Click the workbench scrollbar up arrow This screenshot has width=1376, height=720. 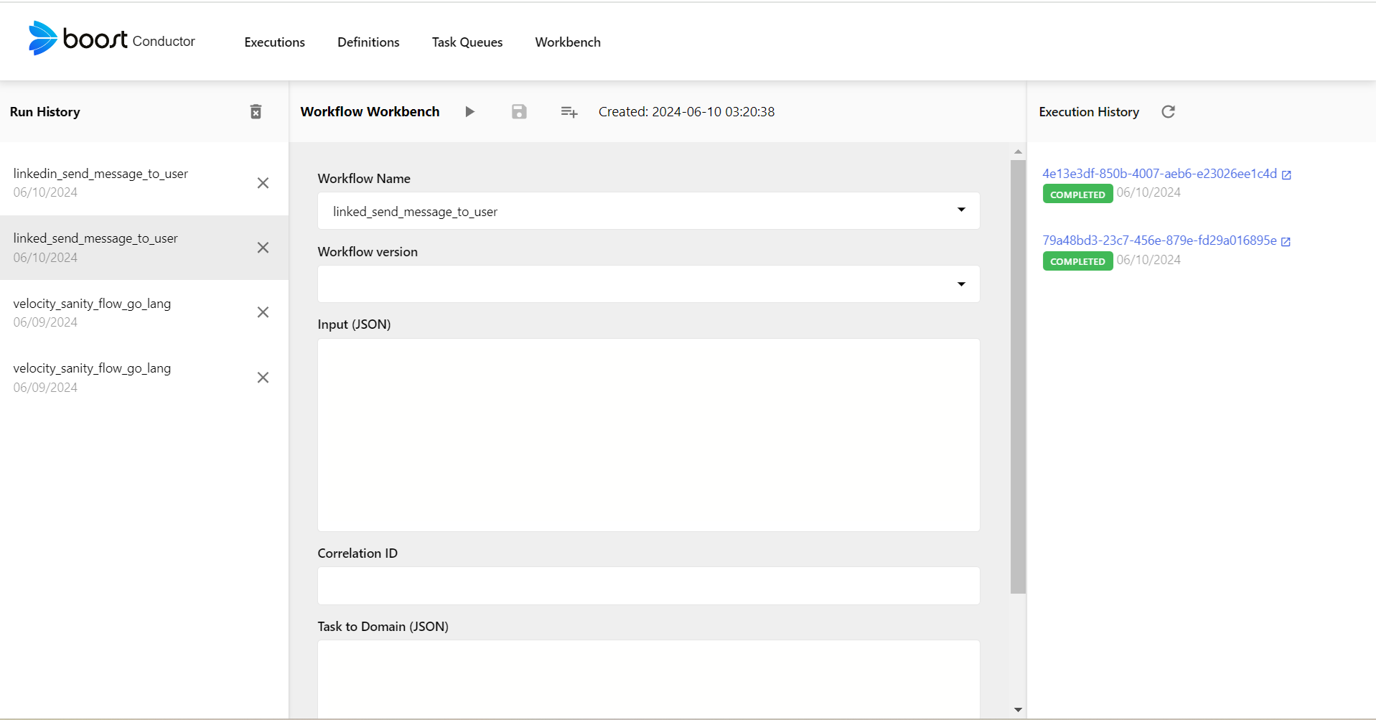(1018, 151)
